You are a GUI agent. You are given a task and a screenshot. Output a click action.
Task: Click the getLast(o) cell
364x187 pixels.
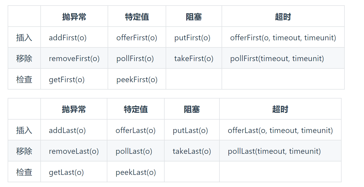tap(66, 172)
